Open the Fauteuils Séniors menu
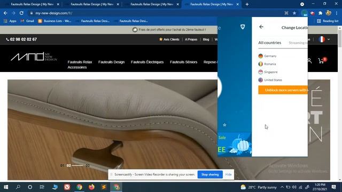Screen dimensions: 342x192 pos(184,62)
